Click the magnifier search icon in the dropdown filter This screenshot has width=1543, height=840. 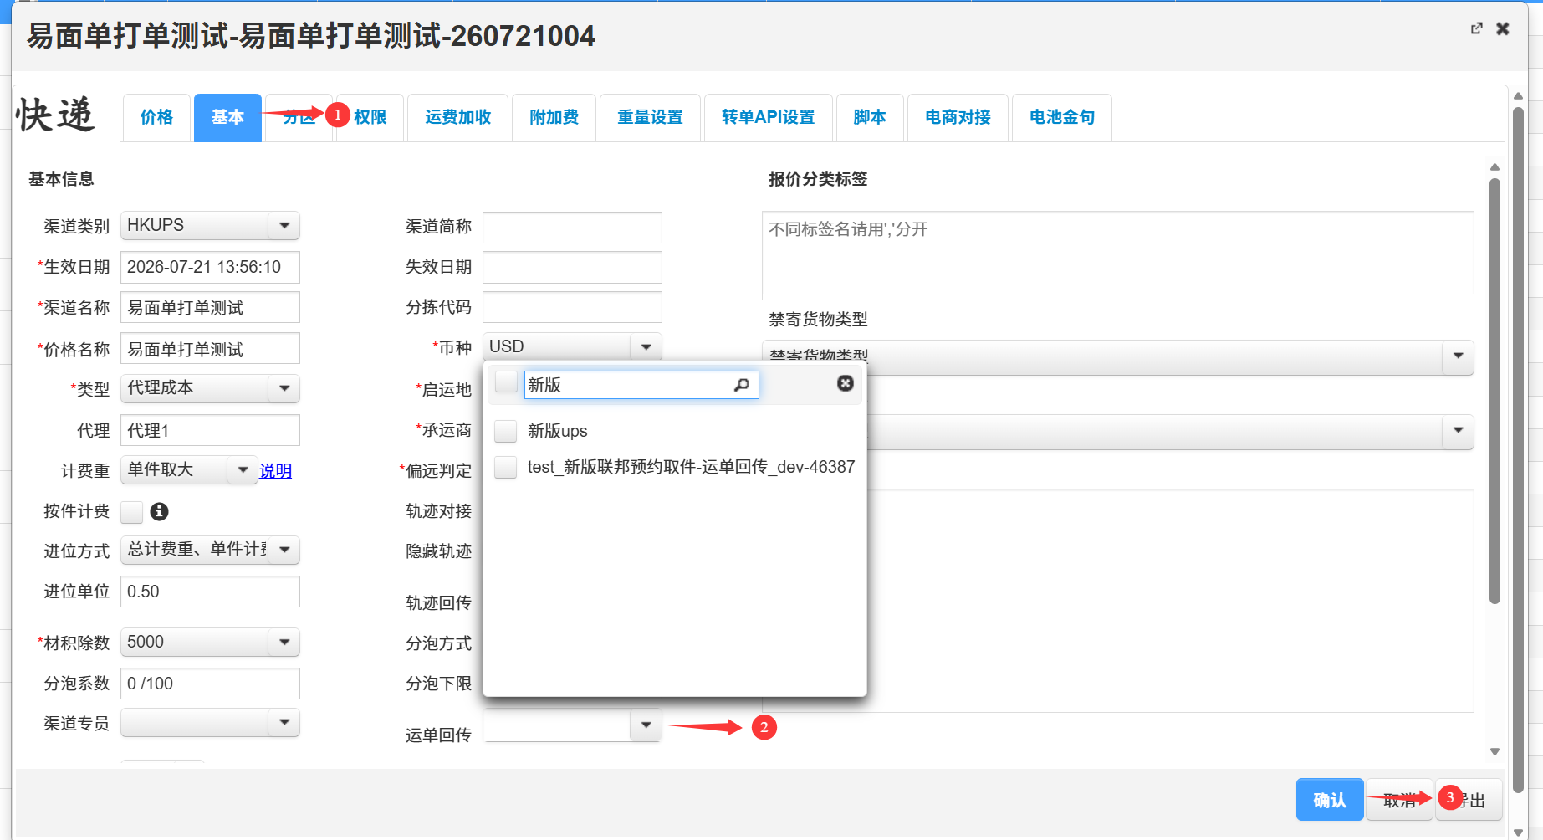click(741, 385)
